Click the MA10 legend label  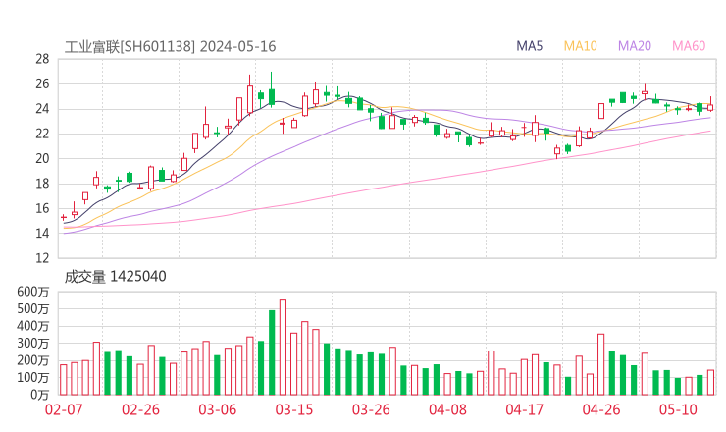580,46
